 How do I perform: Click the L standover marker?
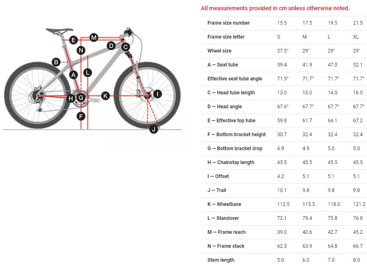coord(88,73)
